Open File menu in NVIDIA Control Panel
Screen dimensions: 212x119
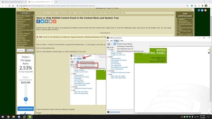108,41
